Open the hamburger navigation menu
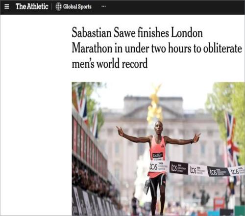The width and height of the screenshot is (245, 216). click(x=7, y=6)
